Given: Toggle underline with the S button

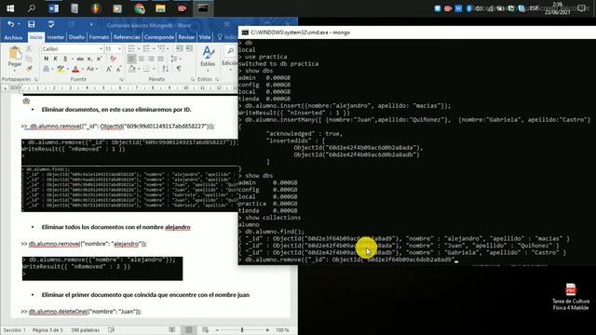Looking at the screenshot, I should 65,59.
